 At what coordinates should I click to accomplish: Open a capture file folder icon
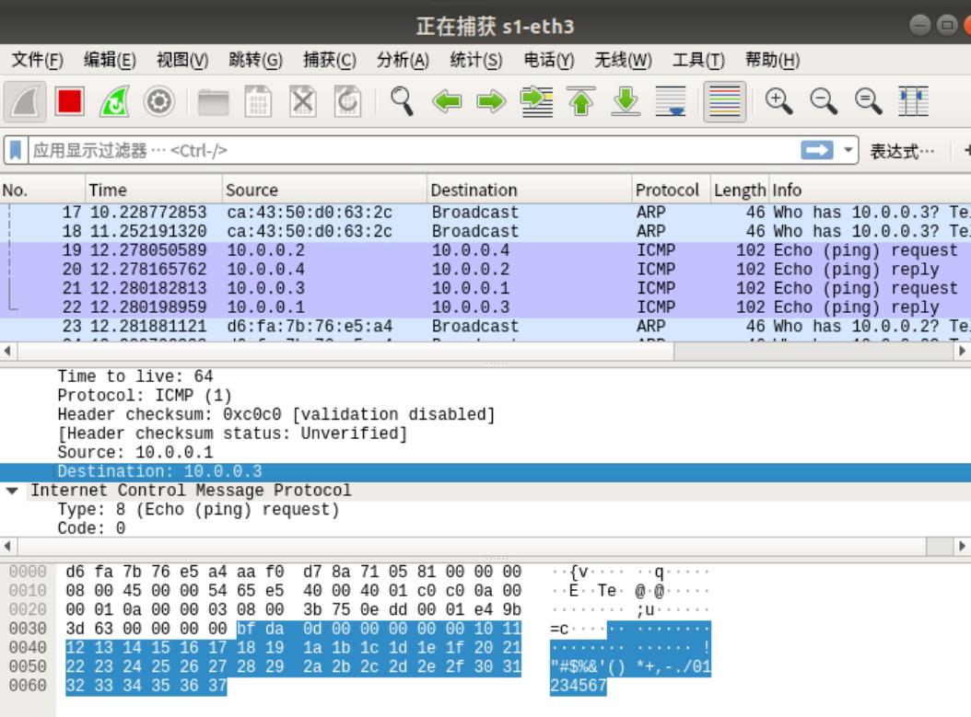point(213,102)
